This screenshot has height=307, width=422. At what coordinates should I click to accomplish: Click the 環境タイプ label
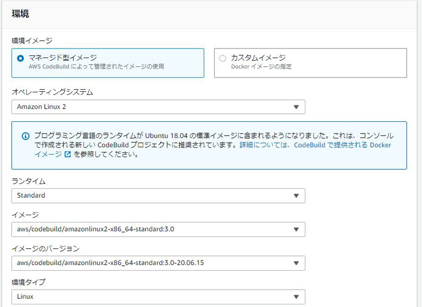pos(28,282)
